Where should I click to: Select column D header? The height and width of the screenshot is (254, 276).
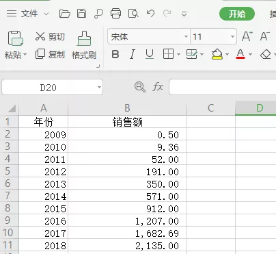pos(256,108)
